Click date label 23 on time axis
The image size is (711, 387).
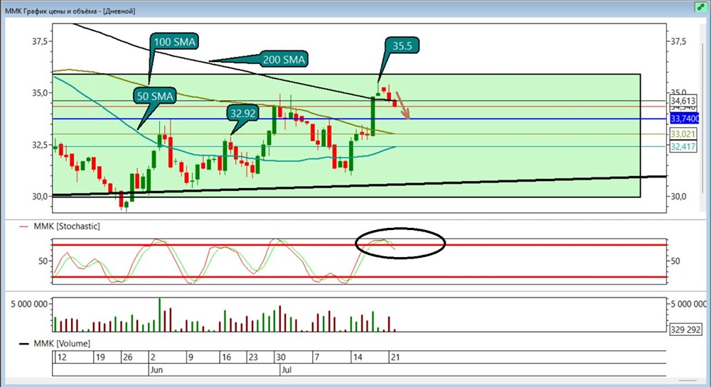coord(253,357)
